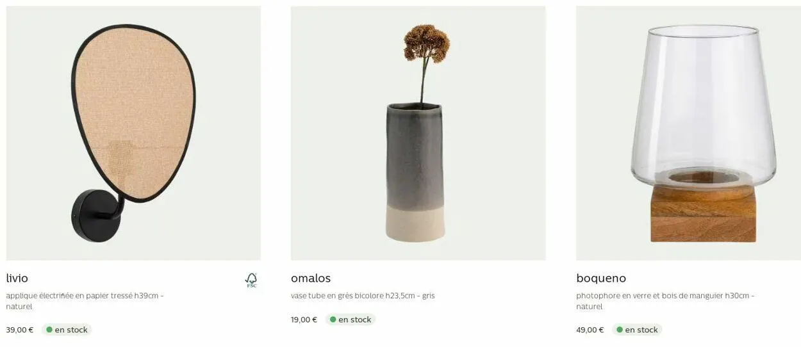Image resolution: width=801 pixels, height=347 pixels.
Task: Click the 'en stock' badge under boqueno
Action: (x=637, y=330)
